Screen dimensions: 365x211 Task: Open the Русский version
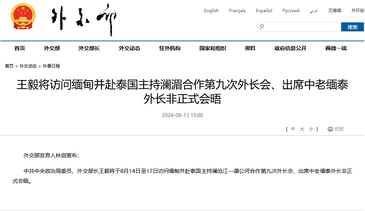point(291,11)
